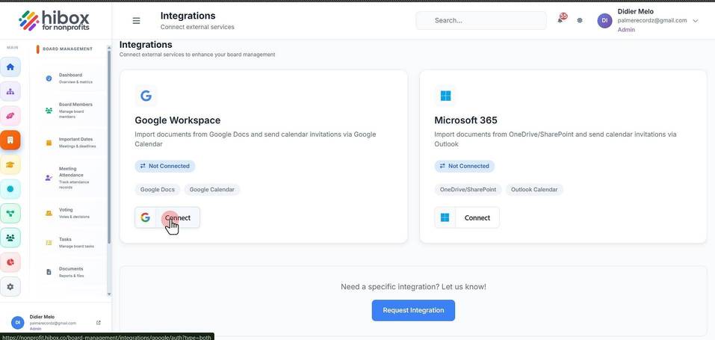Click the Request Integration button

coord(413,310)
